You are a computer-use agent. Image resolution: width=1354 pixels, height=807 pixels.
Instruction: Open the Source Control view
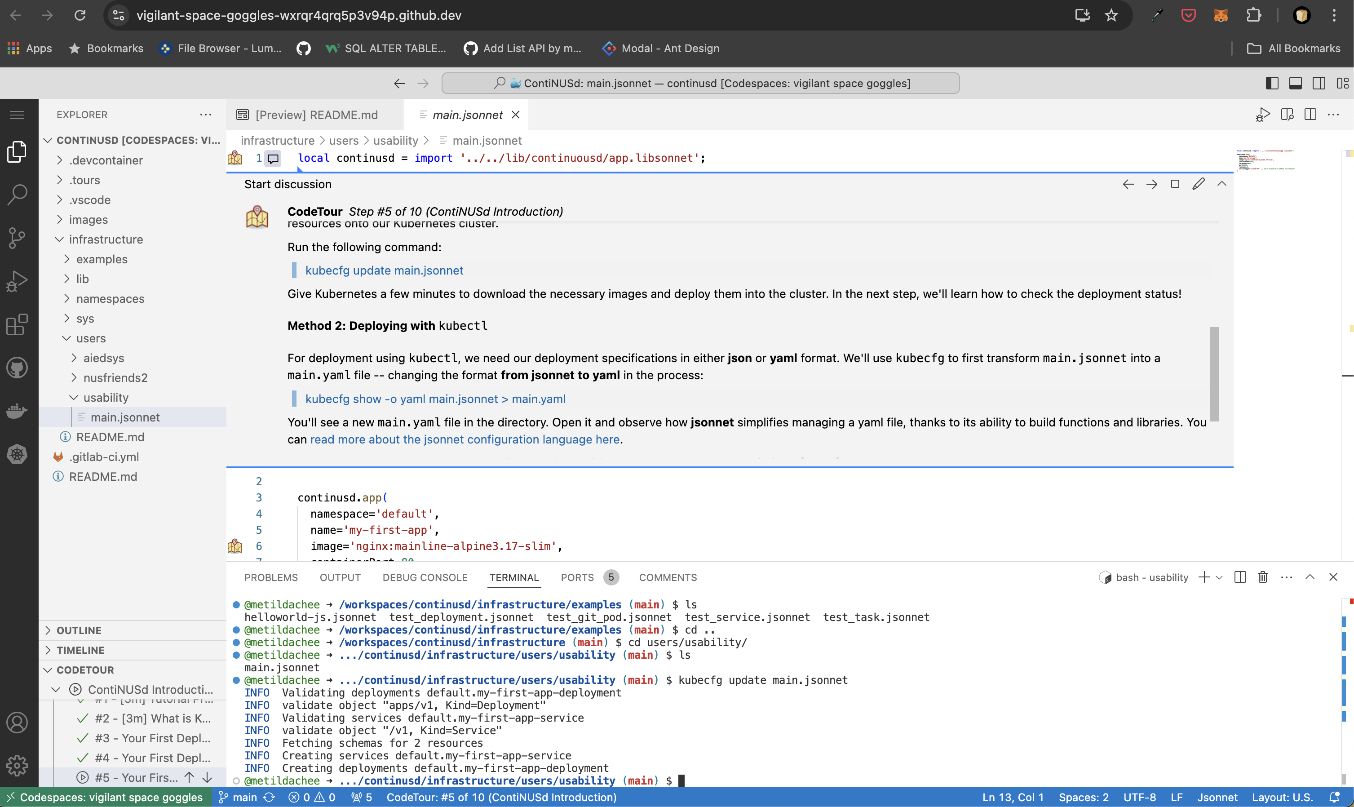[18, 238]
